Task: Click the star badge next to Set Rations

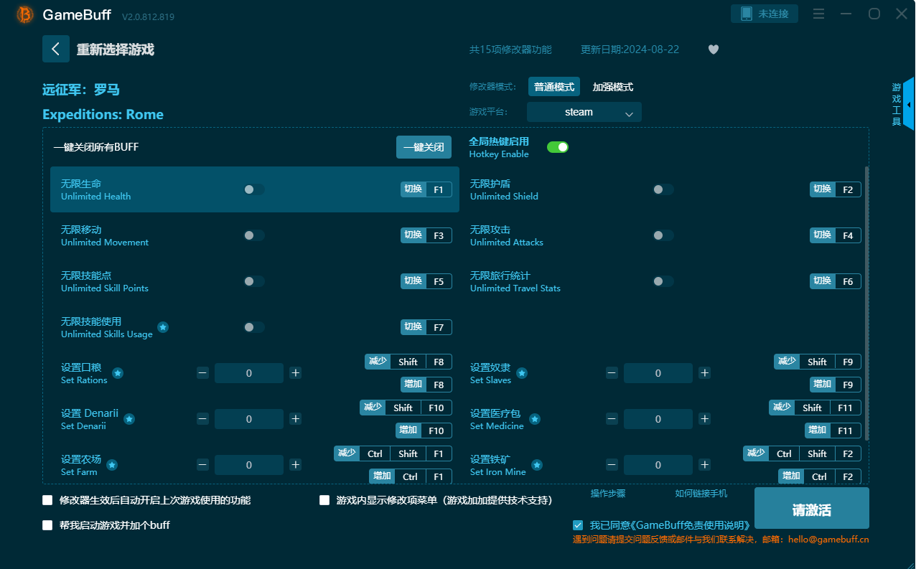Action: [x=118, y=373]
